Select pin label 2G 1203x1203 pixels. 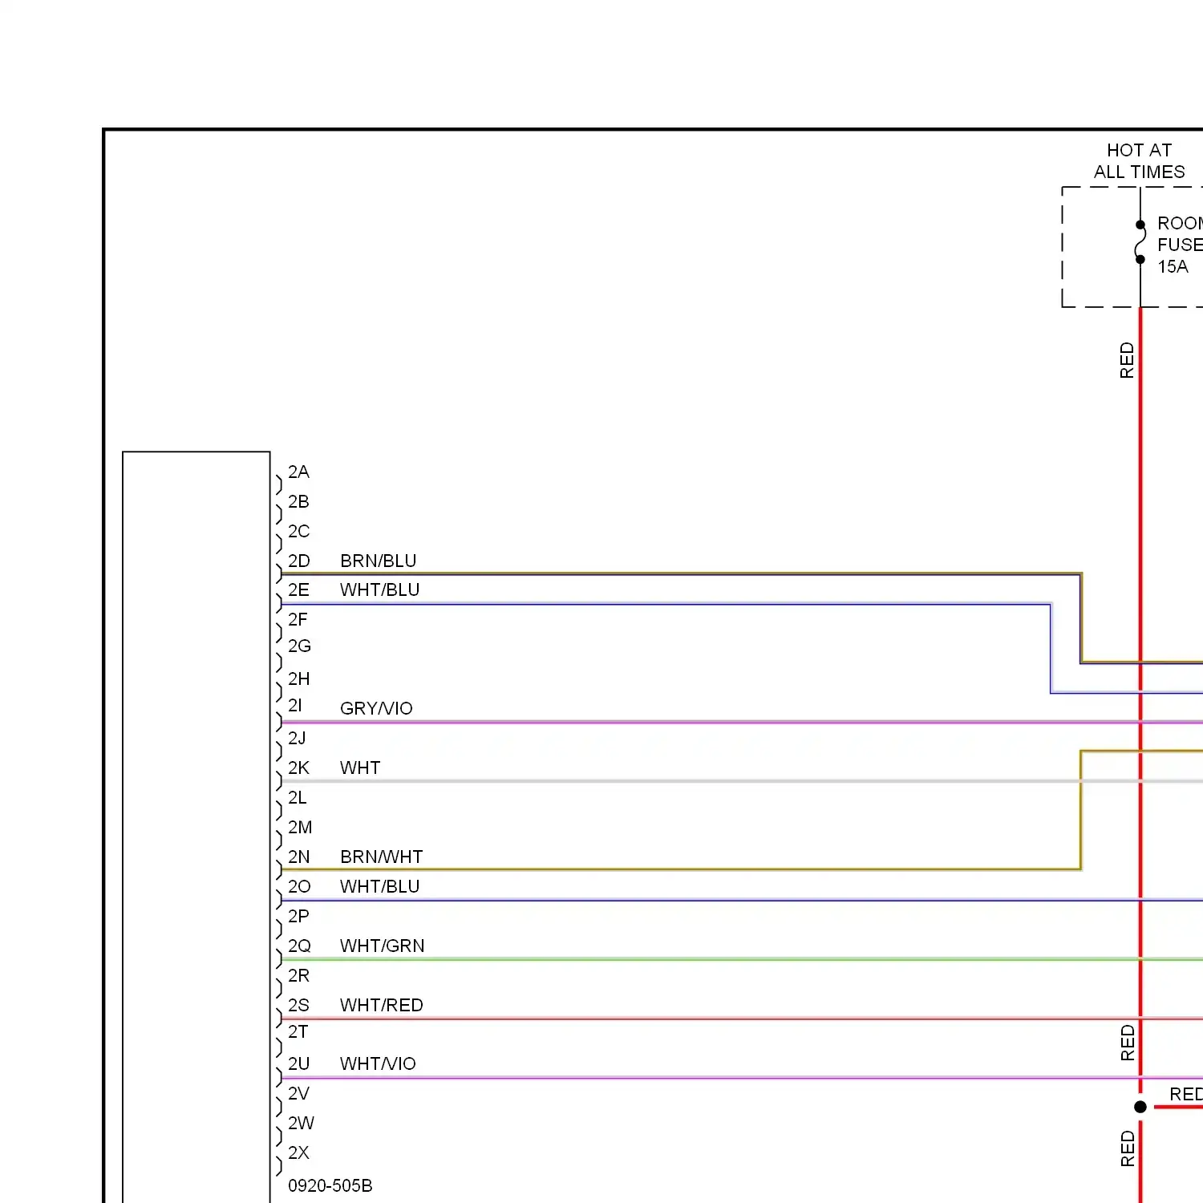point(299,646)
